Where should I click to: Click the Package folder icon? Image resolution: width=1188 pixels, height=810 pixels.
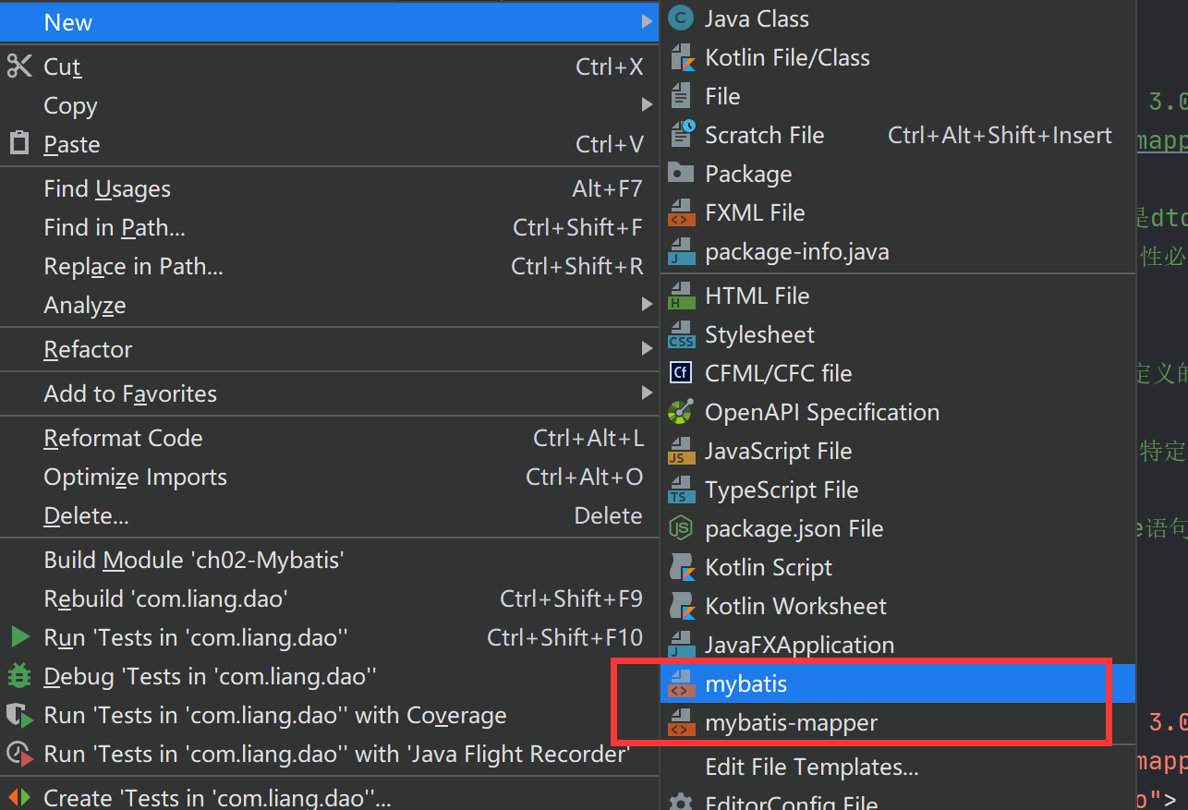point(681,174)
